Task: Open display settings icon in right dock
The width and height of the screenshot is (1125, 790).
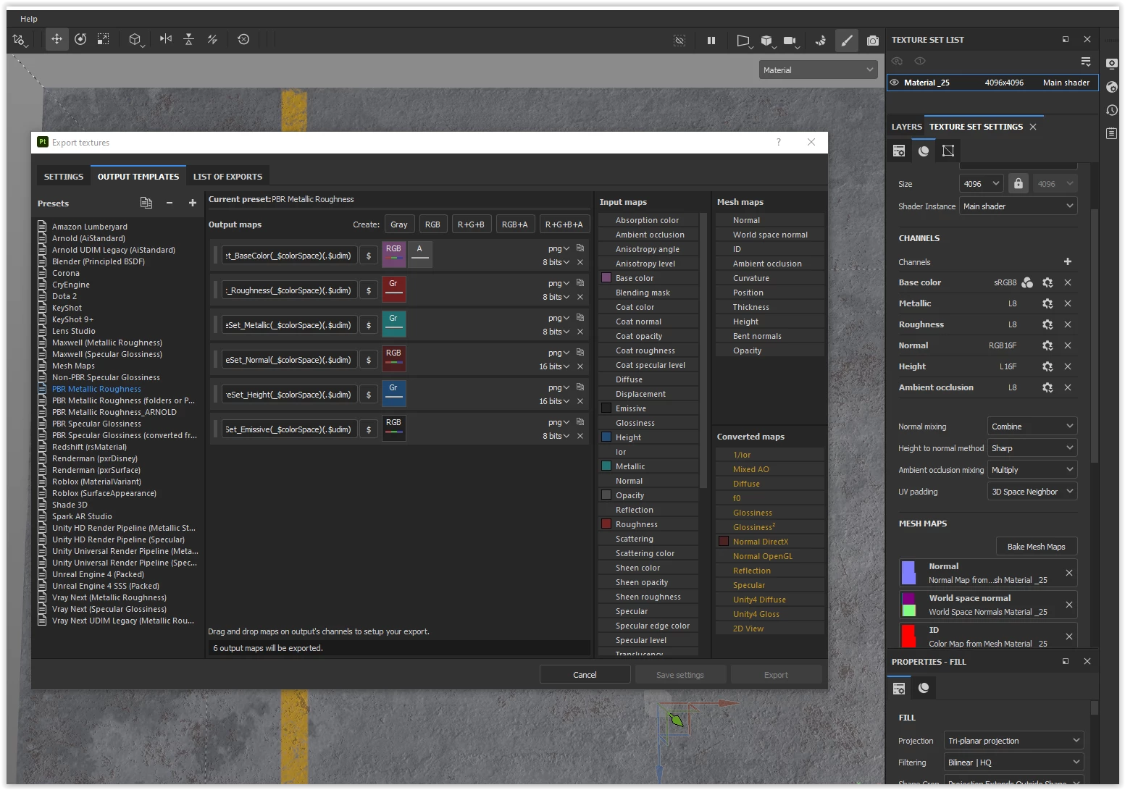Action: (1112, 64)
